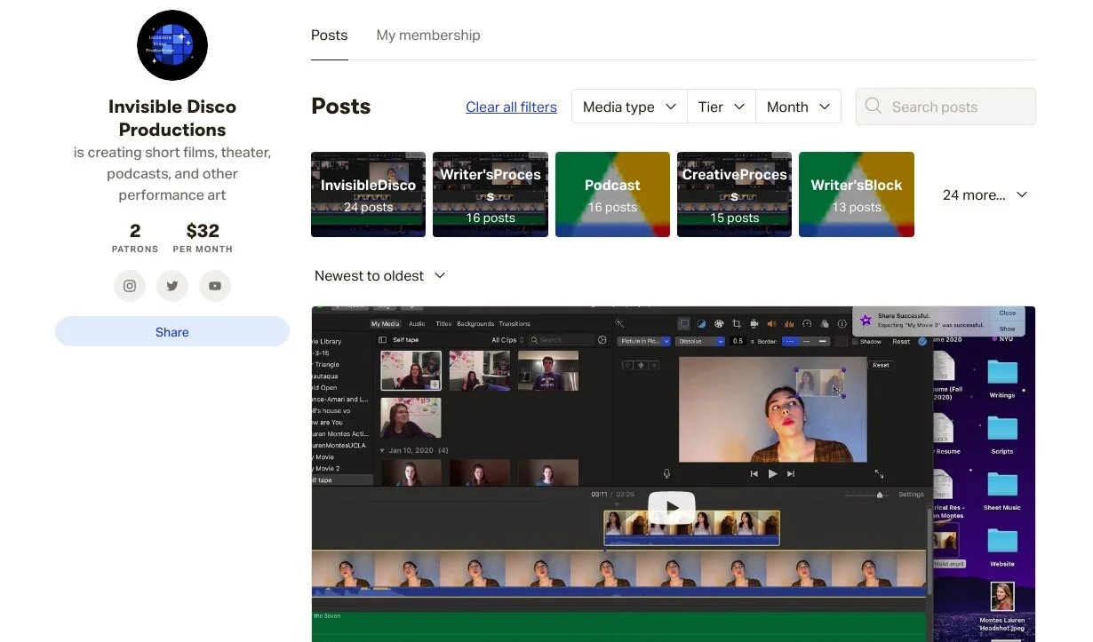This screenshot has height=642, width=1093.
Task: Click the 2 patrons count
Action: [135, 238]
